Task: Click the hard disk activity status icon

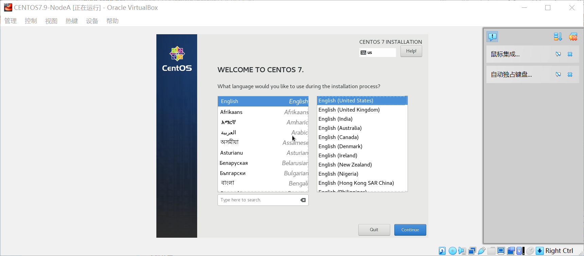Action: 442,251
